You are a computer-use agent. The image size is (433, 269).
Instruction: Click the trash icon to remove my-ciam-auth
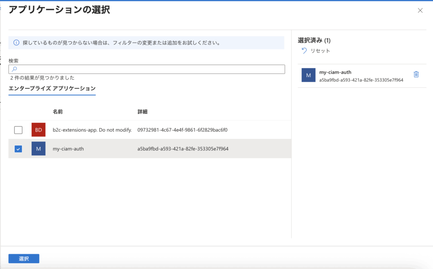416,74
